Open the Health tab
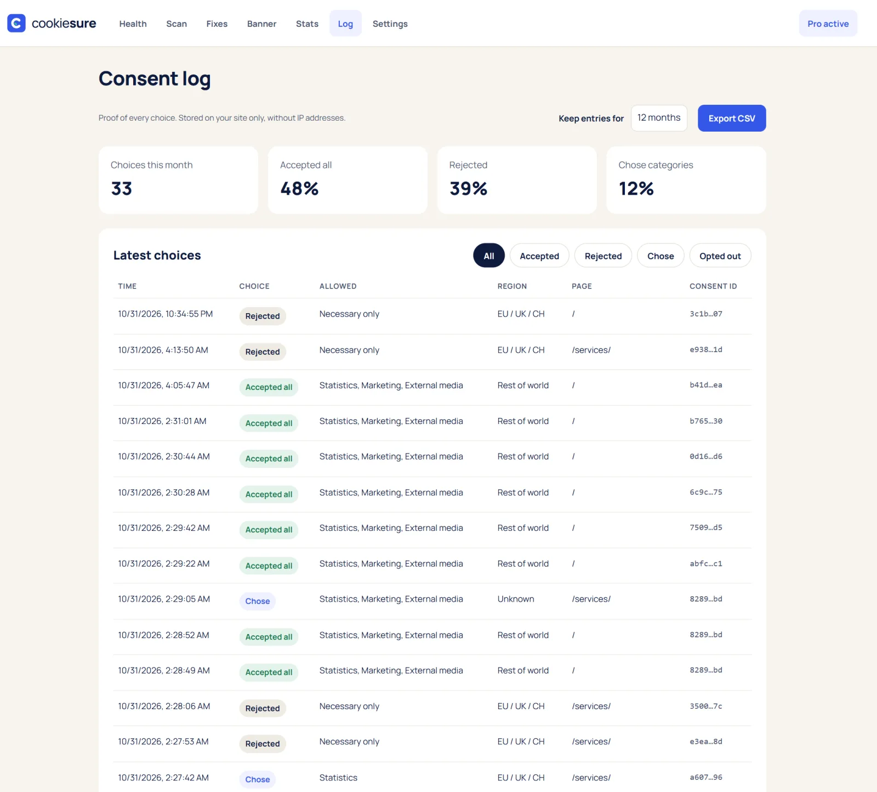Image resolution: width=877 pixels, height=792 pixels. tap(133, 24)
